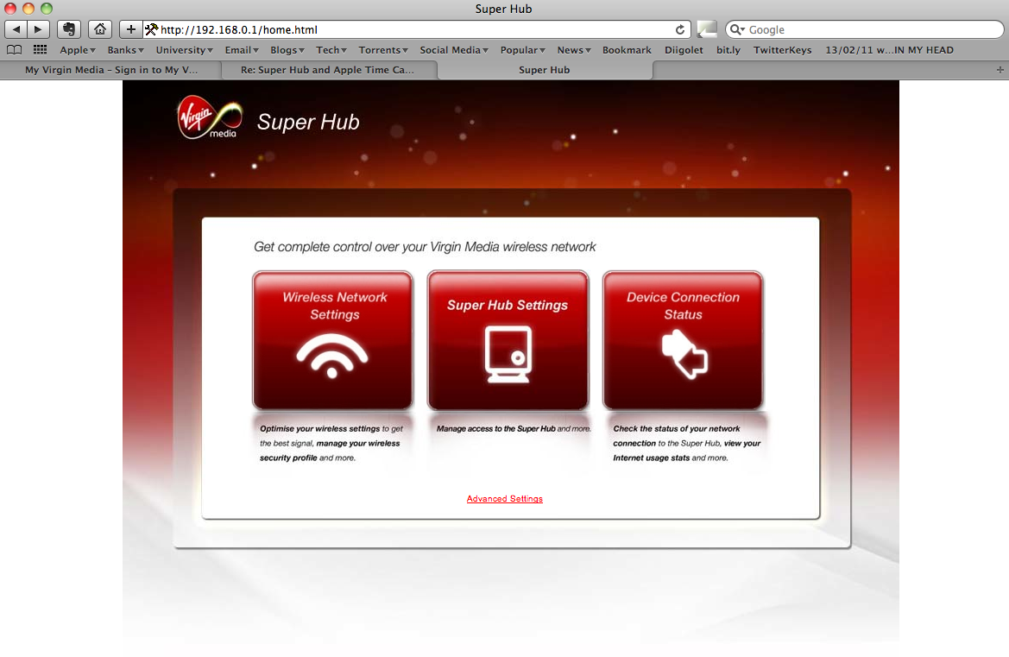Open the TwitterKeys bookmark
The image size is (1009, 657).
pyautogui.click(x=783, y=49)
